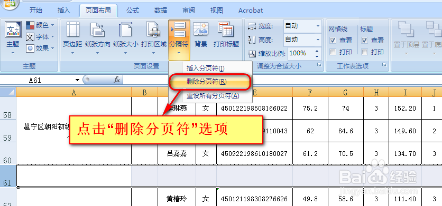The width and height of the screenshot is (442, 206).
Task: Open Sheet Options (工作表选项) dialog launcher
Action: [384, 65]
